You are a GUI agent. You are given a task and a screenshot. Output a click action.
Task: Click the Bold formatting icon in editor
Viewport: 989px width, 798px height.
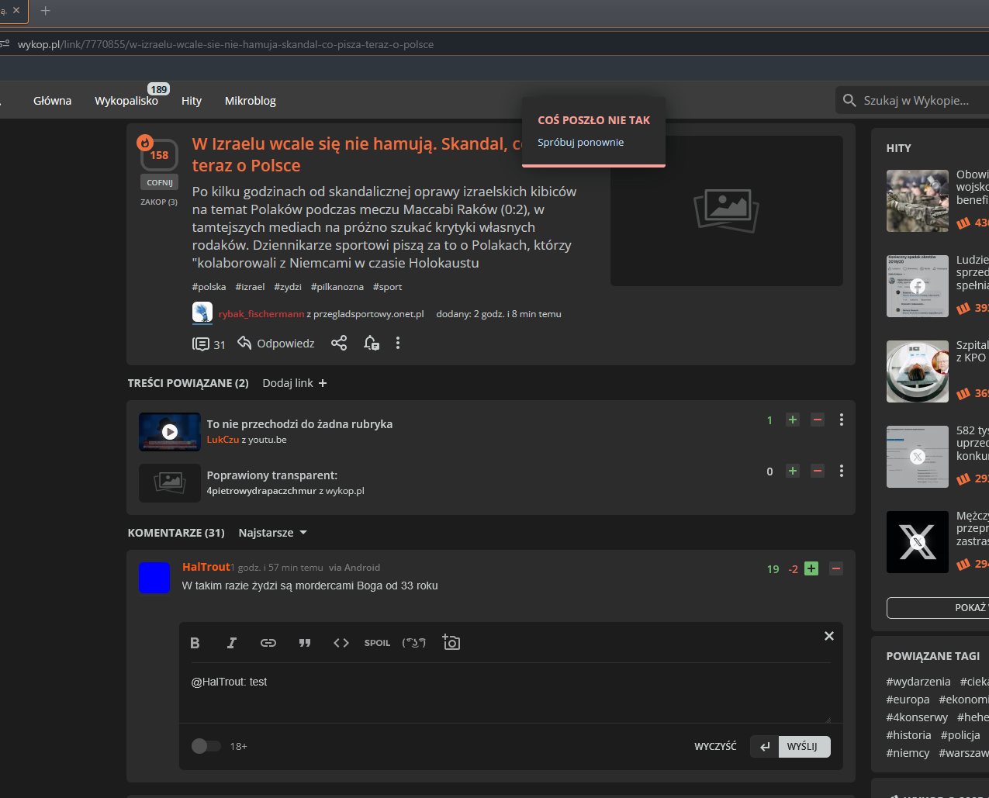pos(195,643)
